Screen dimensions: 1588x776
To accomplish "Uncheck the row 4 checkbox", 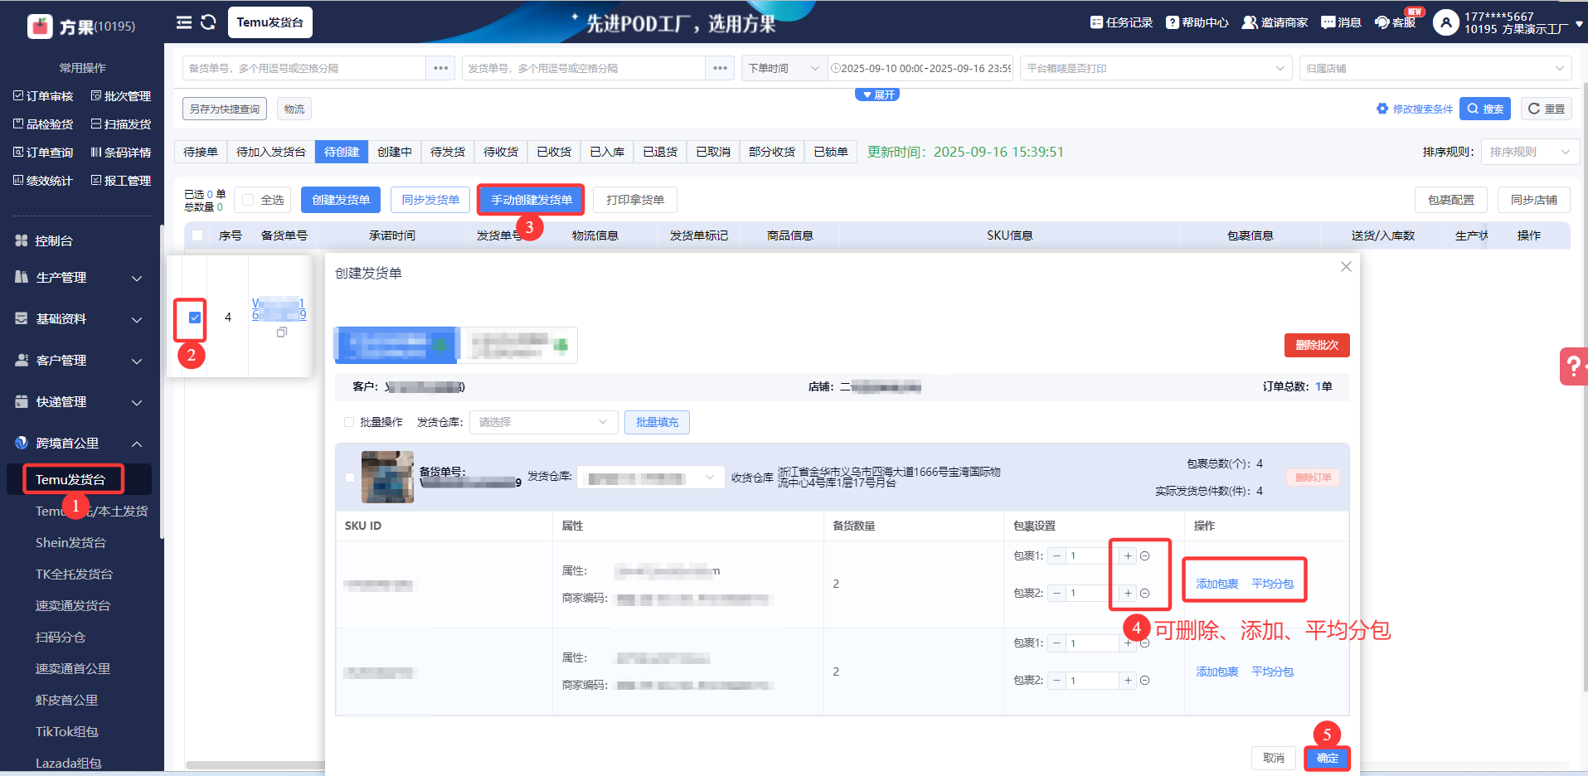I will pos(195,318).
